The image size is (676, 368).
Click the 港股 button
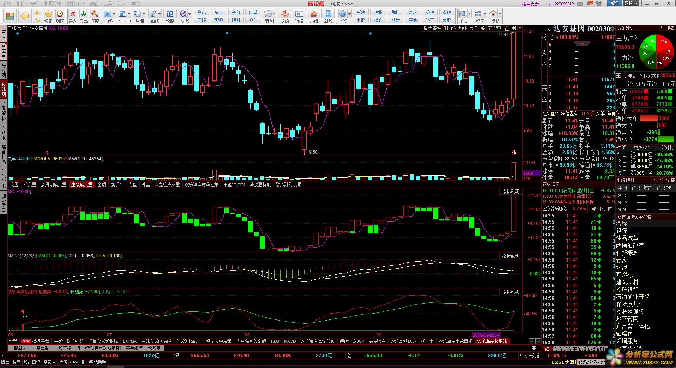tap(447, 12)
